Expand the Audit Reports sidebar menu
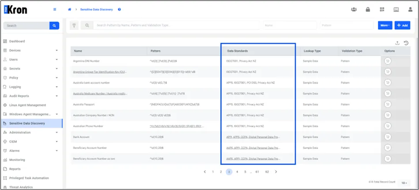Image resolution: width=419 pixels, height=190 pixels. [57, 96]
